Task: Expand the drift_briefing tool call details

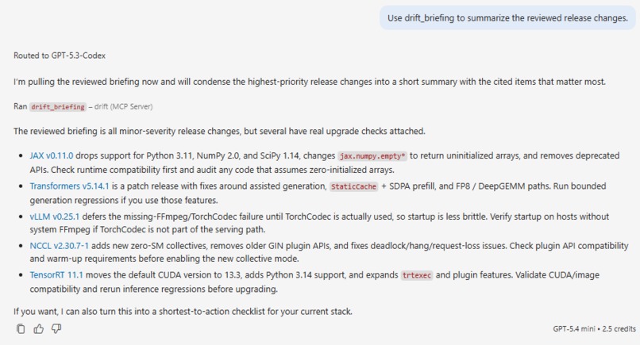Action: point(58,107)
